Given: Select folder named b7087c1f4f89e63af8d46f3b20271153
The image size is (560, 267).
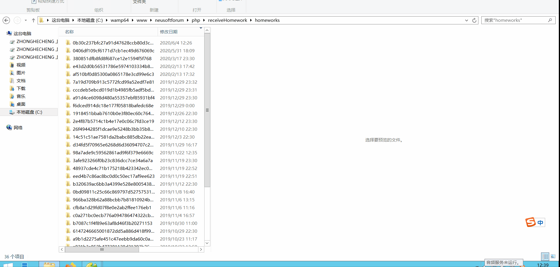Looking at the screenshot, I should (112, 223).
